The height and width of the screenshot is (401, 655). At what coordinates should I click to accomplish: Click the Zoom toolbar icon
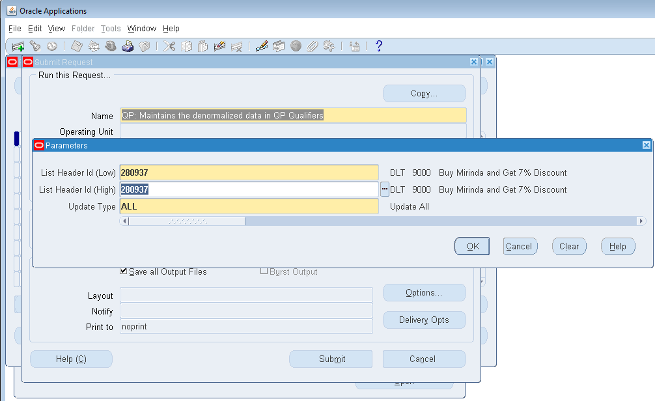coord(279,46)
